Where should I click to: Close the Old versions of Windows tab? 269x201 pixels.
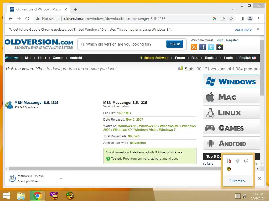coord(66,9)
